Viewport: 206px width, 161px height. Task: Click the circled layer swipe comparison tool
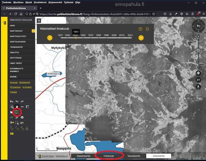[16, 112]
